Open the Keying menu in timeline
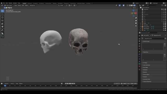 [x=13, y=84]
